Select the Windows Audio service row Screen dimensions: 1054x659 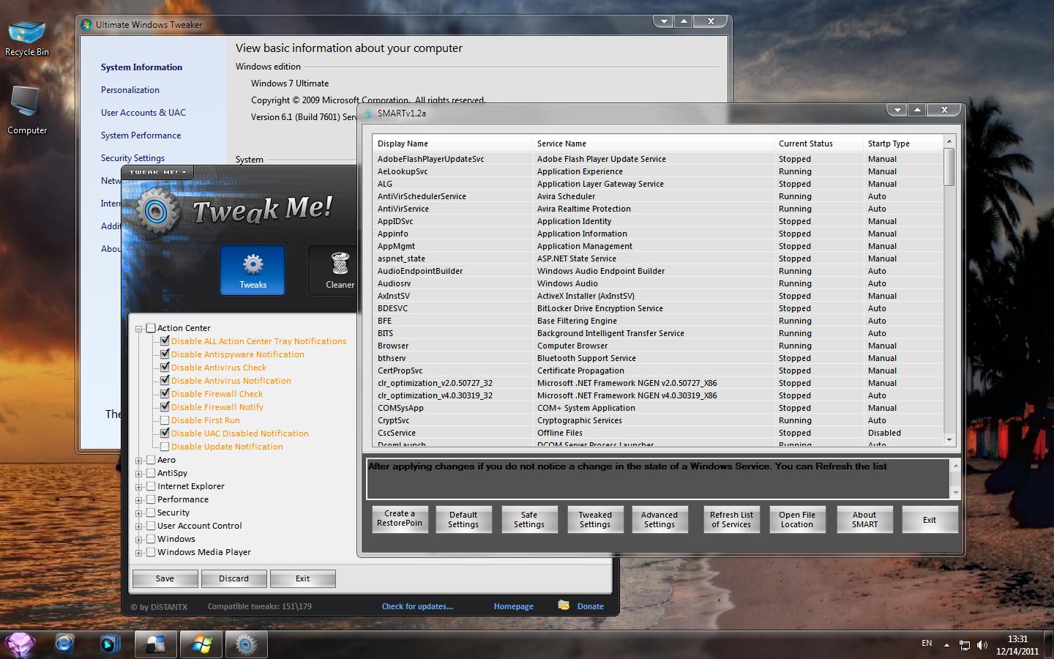pyautogui.click(x=658, y=283)
